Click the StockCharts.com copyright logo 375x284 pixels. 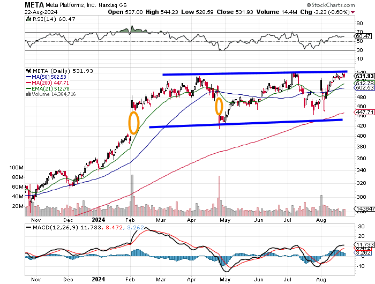331,5
